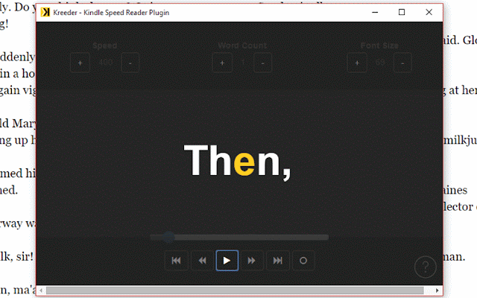477x298 pixels.
Task: Click the Speed value 400
Action: pyautogui.click(x=106, y=63)
